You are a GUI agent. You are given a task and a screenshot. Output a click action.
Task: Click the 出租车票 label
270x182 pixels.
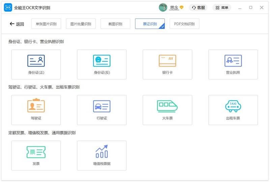point(233,118)
